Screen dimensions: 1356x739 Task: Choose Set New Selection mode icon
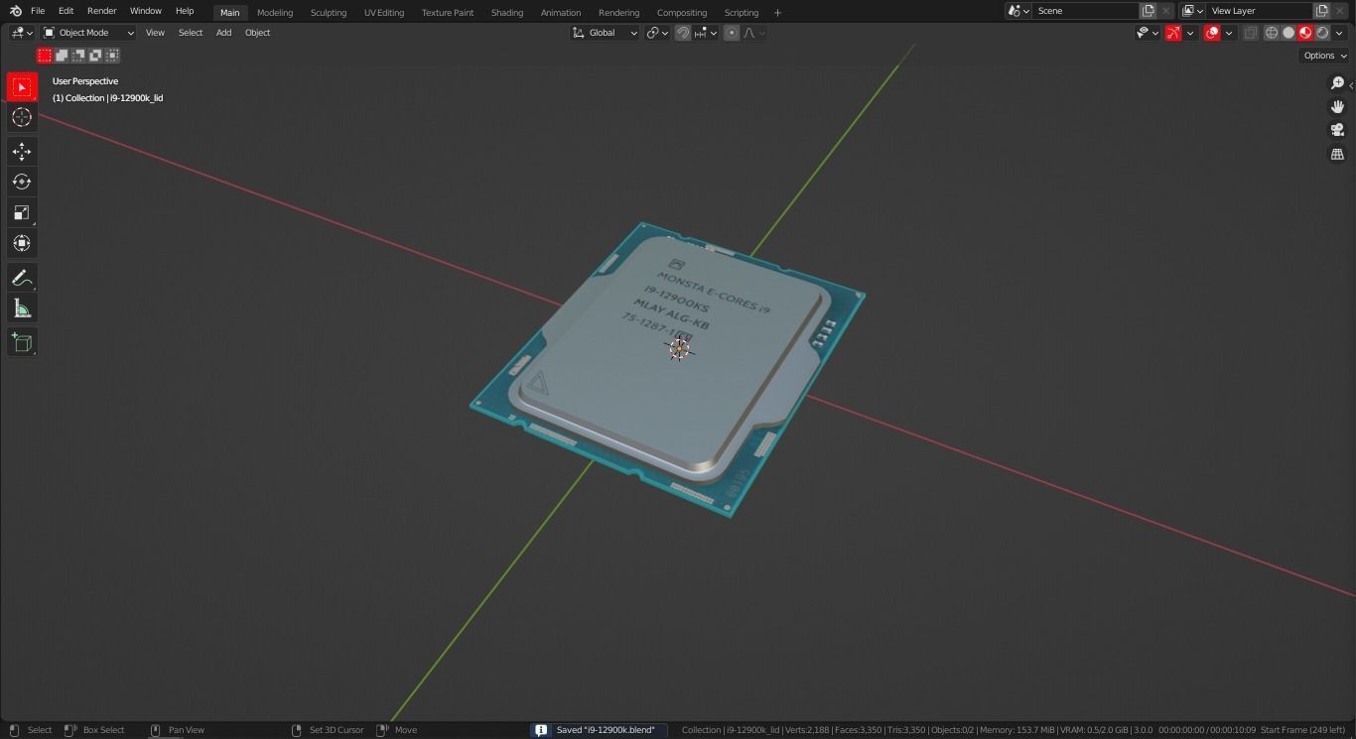45,56
